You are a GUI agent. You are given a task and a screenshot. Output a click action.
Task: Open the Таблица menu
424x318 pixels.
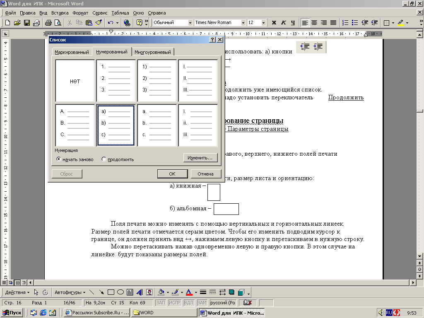120,13
